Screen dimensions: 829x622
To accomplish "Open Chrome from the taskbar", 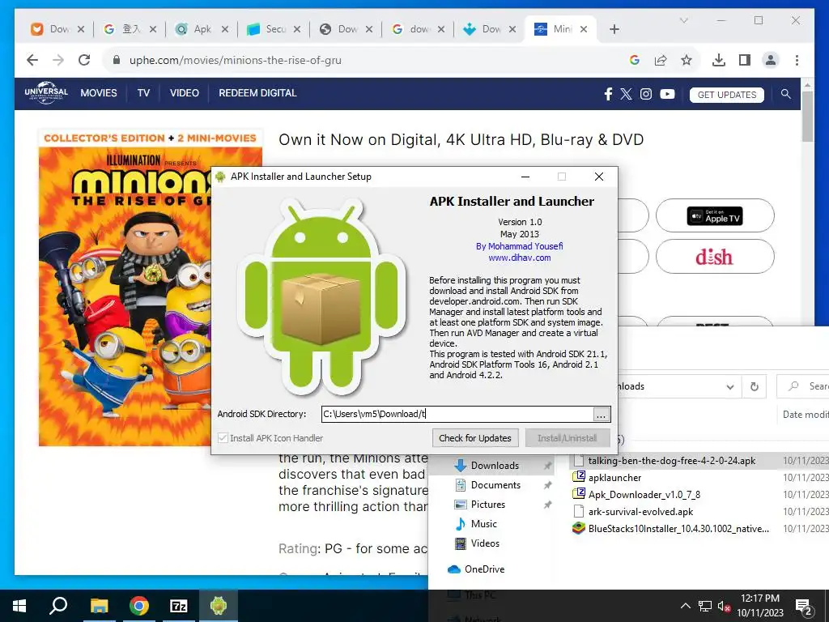I will pos(139,606).
